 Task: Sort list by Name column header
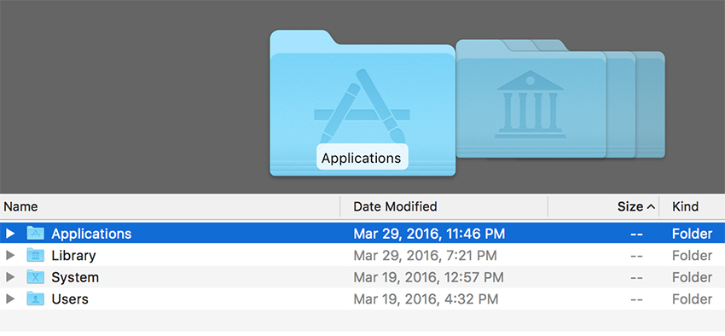point(170,206)
